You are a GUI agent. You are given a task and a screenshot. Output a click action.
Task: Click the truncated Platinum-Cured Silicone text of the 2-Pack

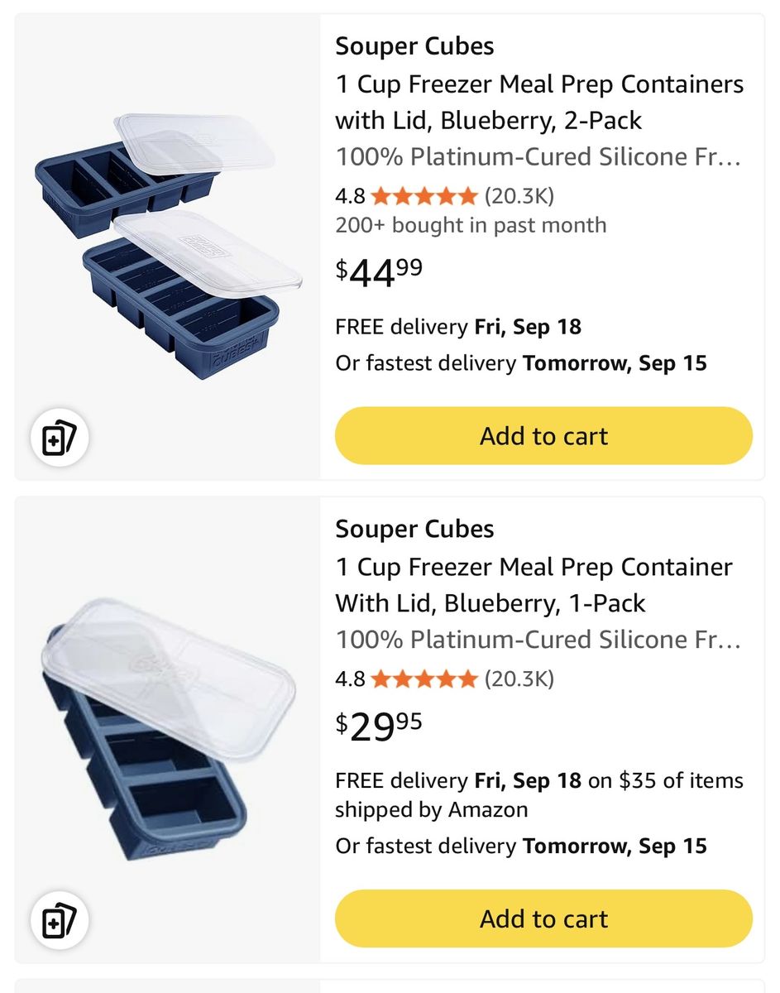pos(538,156)
